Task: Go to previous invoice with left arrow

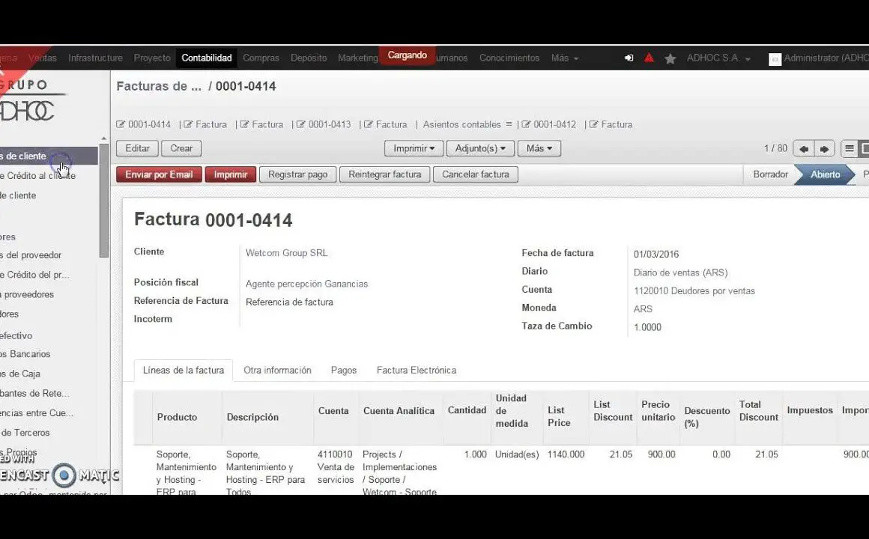Action: pos(803,149)
